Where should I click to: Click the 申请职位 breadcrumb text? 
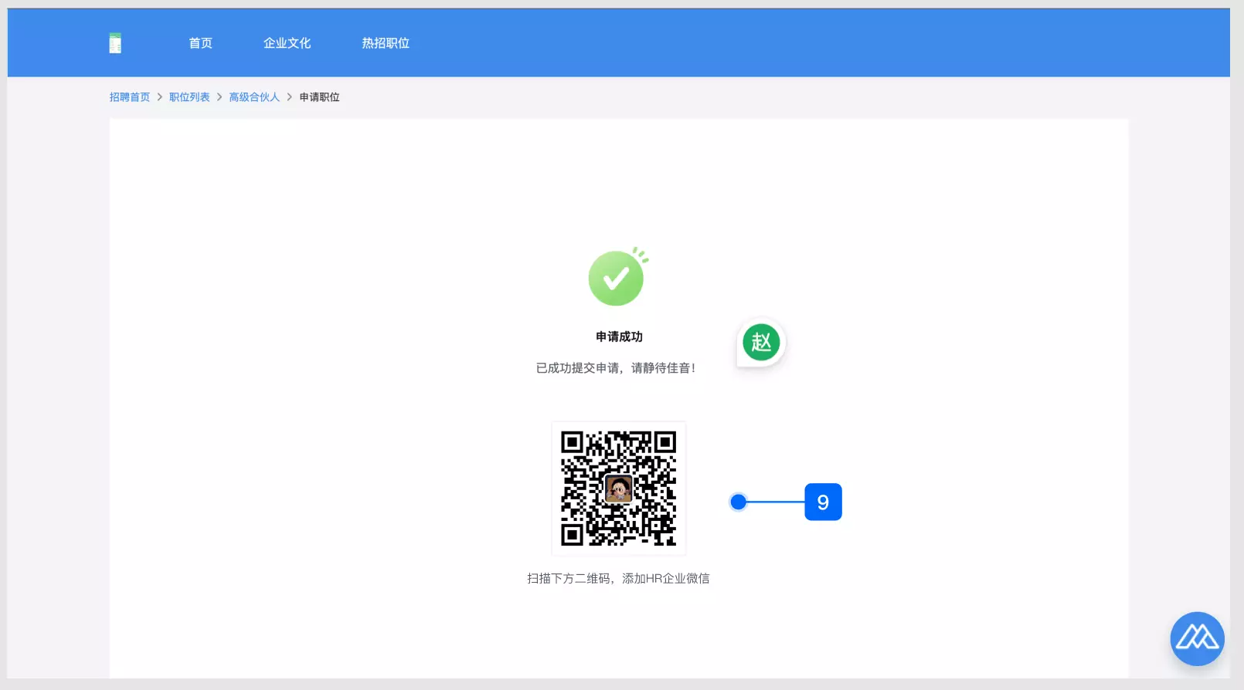click(320, 97)
